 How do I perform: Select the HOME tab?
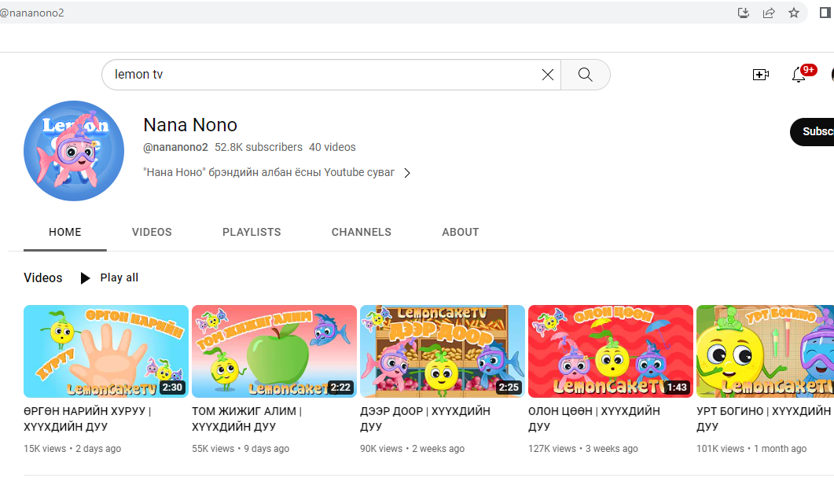coord(65,233)
